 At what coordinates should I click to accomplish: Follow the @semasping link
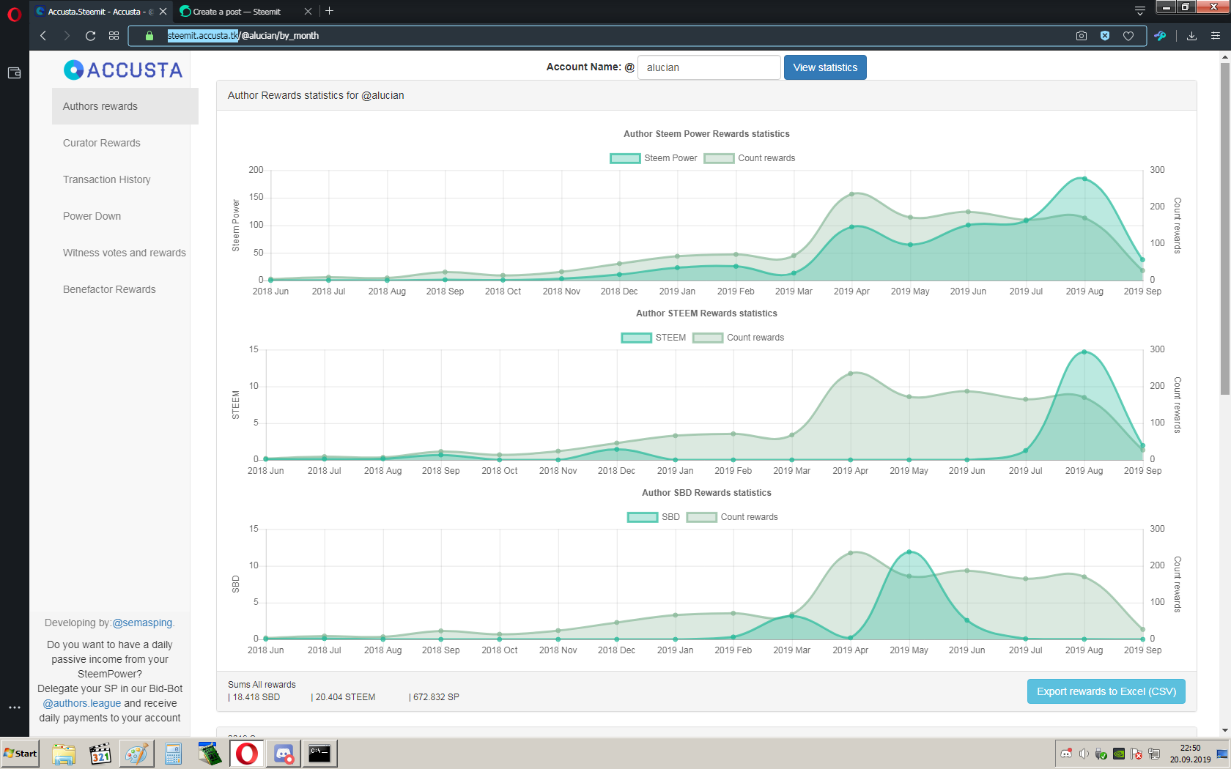pyautogui.click(x=142, y=623)
